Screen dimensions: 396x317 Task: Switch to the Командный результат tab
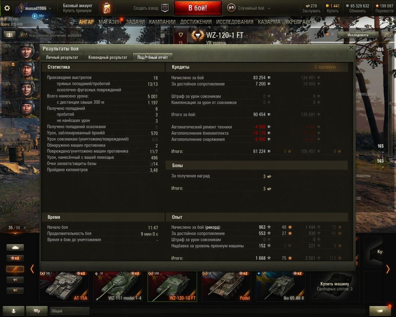(108, 57)
